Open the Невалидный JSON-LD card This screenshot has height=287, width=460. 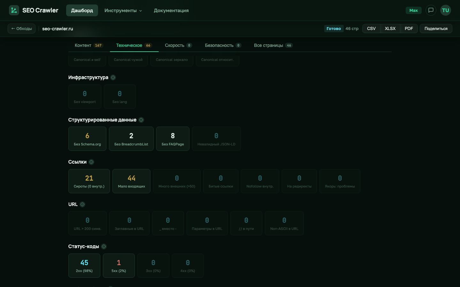pyautogui.click(x=216, y=139)
